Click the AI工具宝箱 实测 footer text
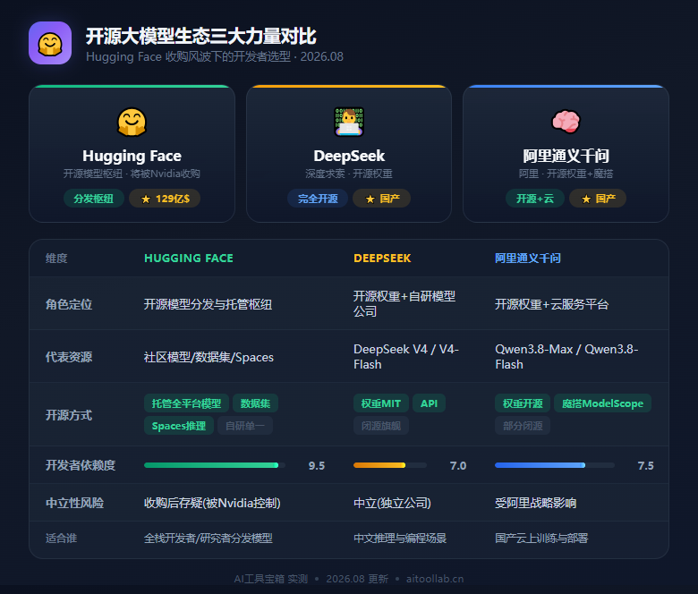The height and width of the screenshot is (594, 698). click(271, 579)
